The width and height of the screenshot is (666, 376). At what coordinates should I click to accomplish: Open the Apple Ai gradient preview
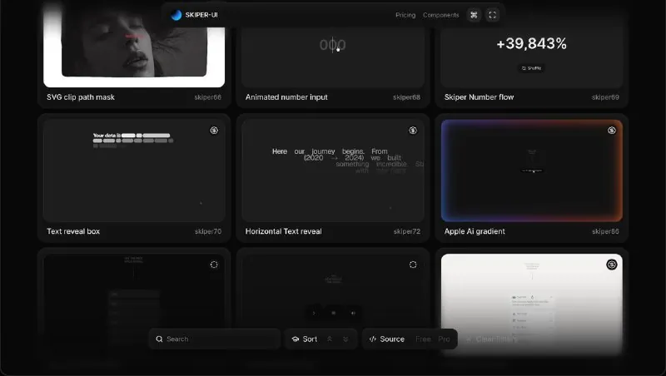pyautogui.click(x=532, y=171)
